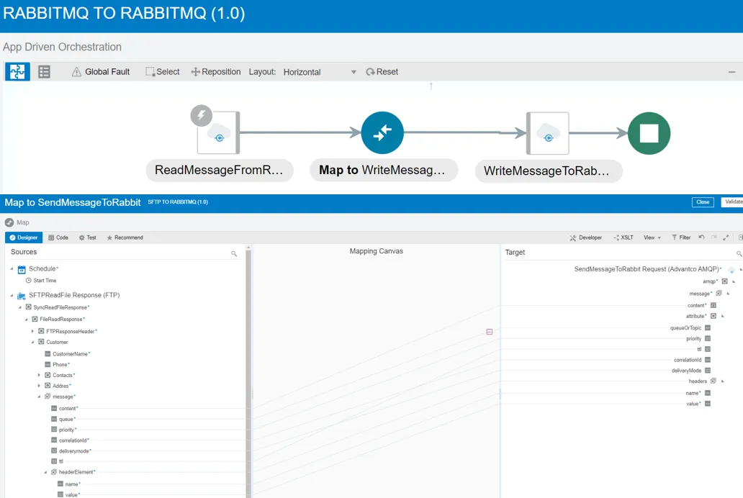743x498 pixels.
Task: Open Global Fault handler
Action: [x=101, y=71]
